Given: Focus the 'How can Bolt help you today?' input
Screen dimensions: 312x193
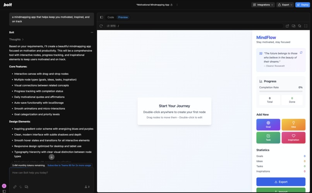Looking at the screenshot, I should pyautogui.click(x=51, y=173).
